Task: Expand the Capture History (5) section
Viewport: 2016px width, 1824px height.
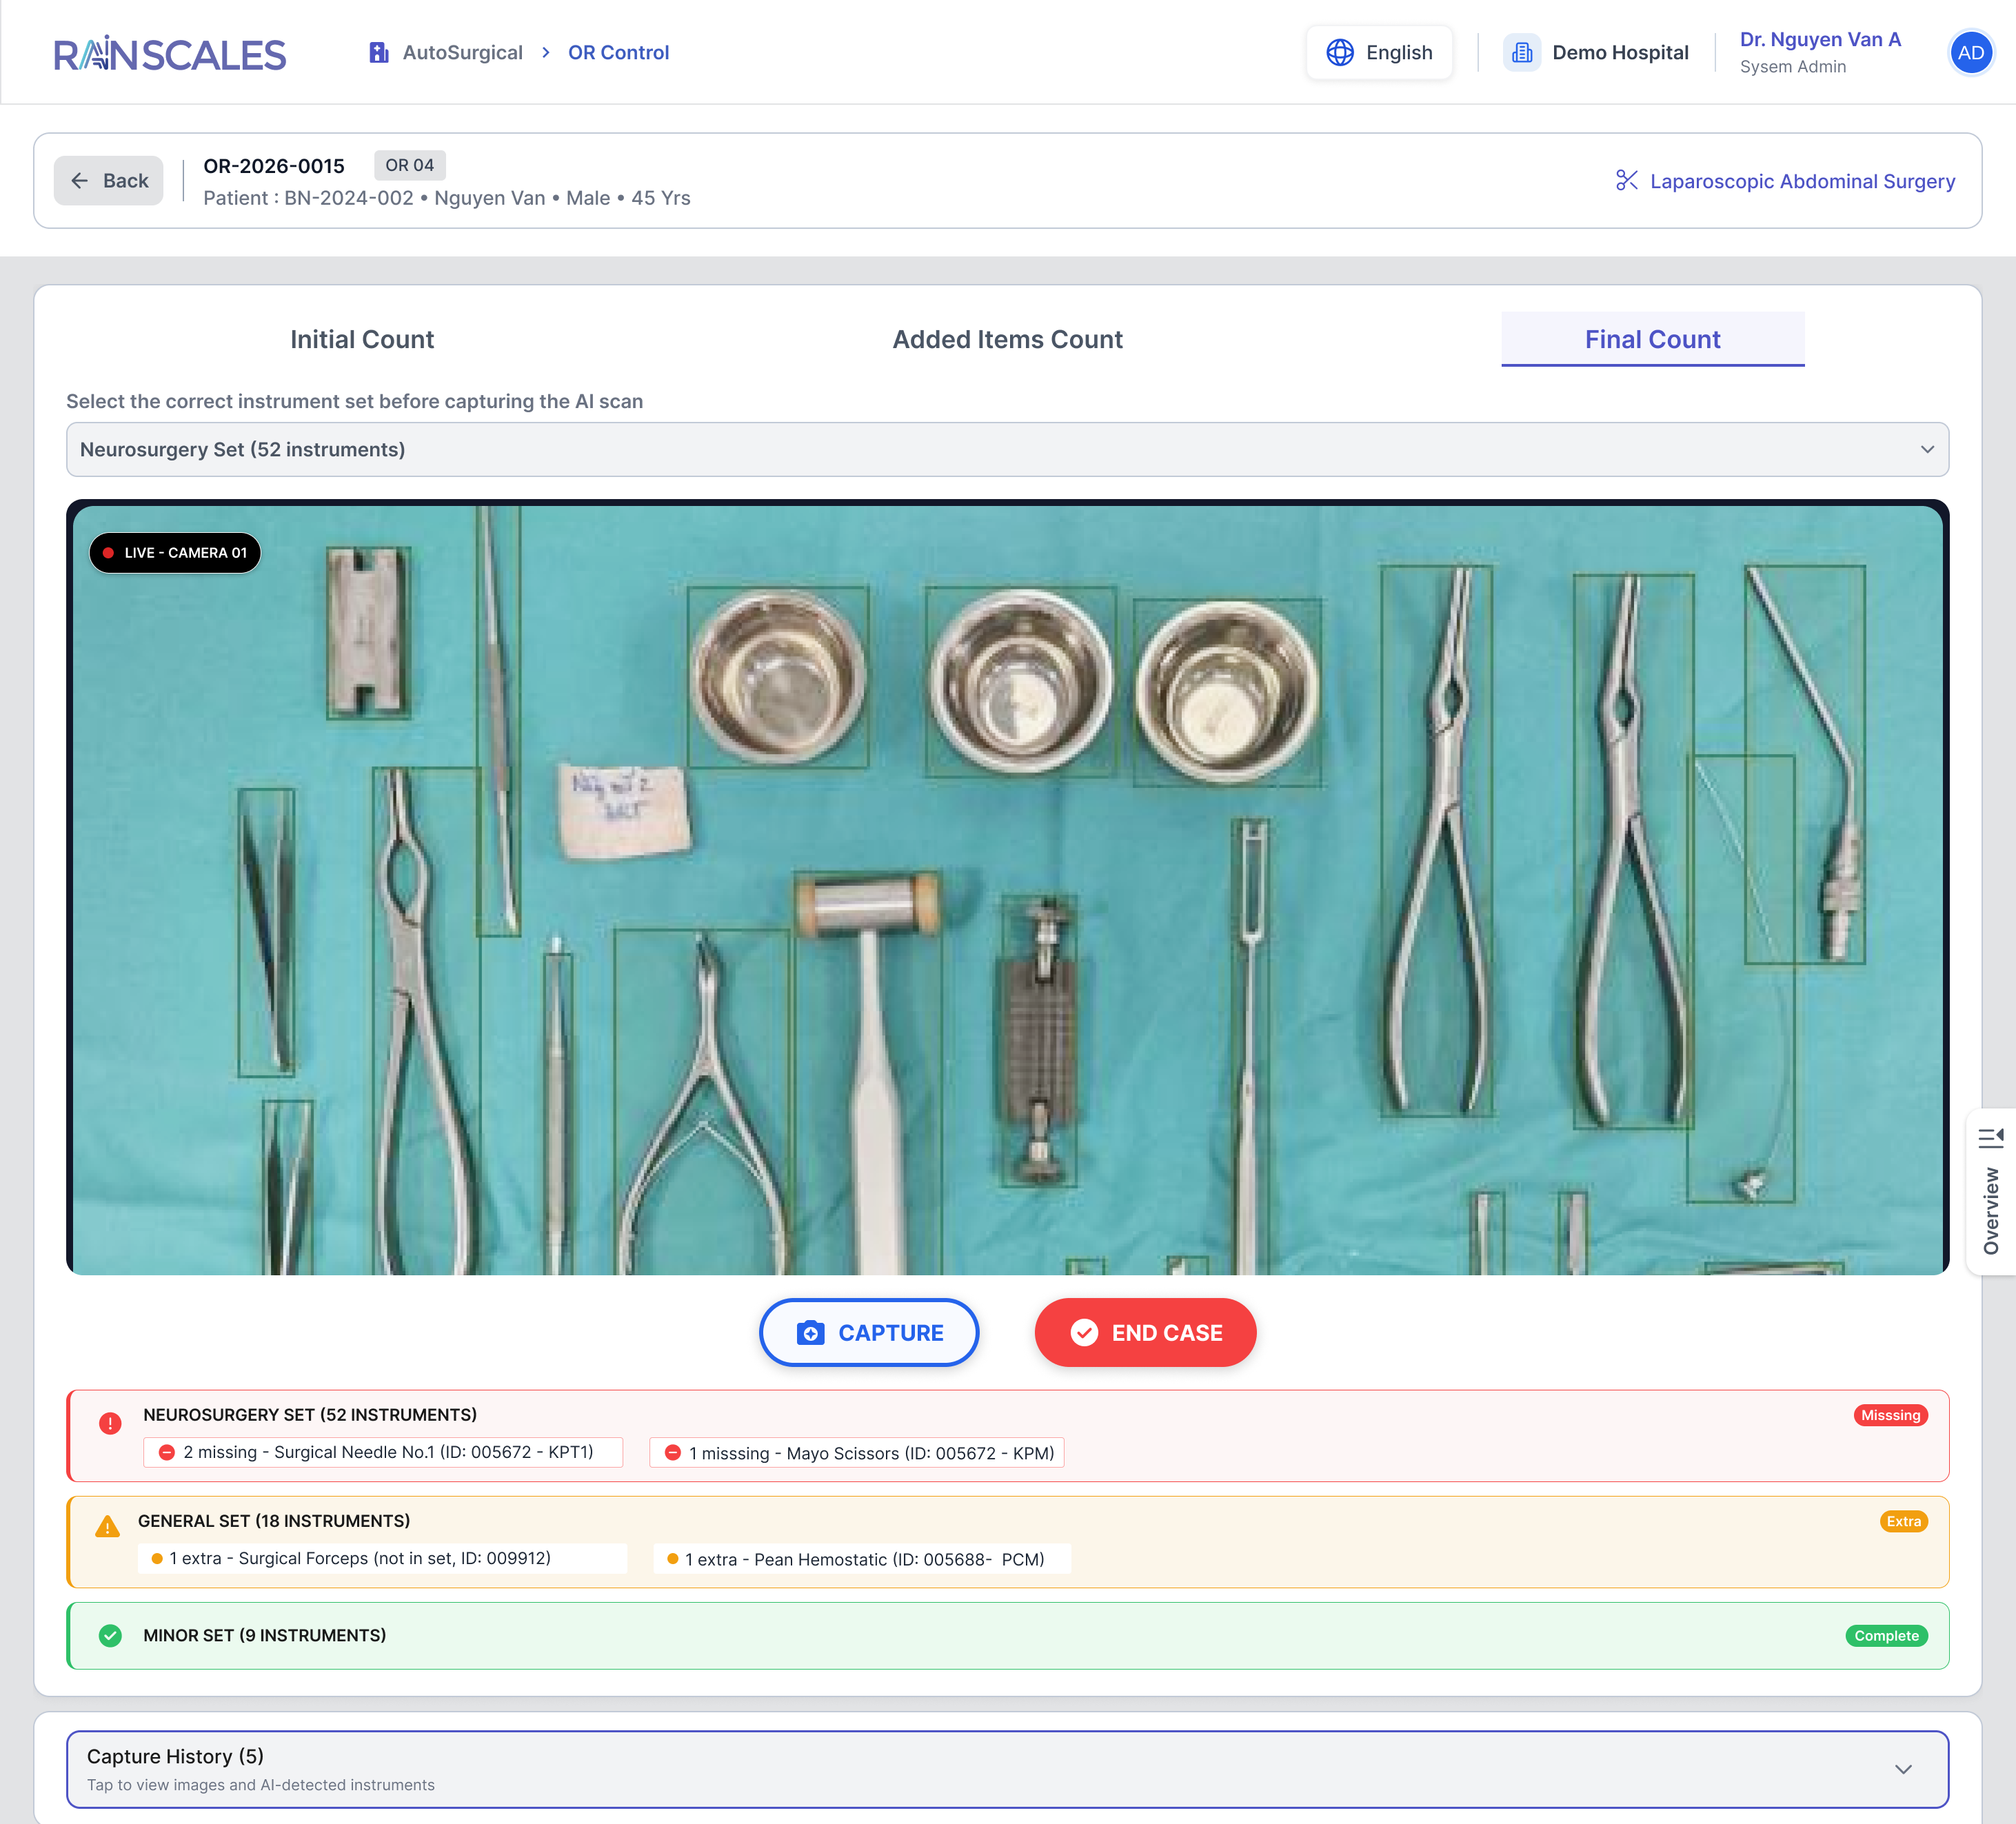Action: (1007, 1769)
